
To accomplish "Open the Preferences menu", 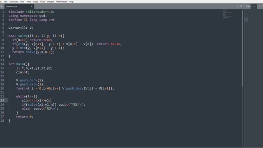I will pyautogui.click(x=61, y=2).
